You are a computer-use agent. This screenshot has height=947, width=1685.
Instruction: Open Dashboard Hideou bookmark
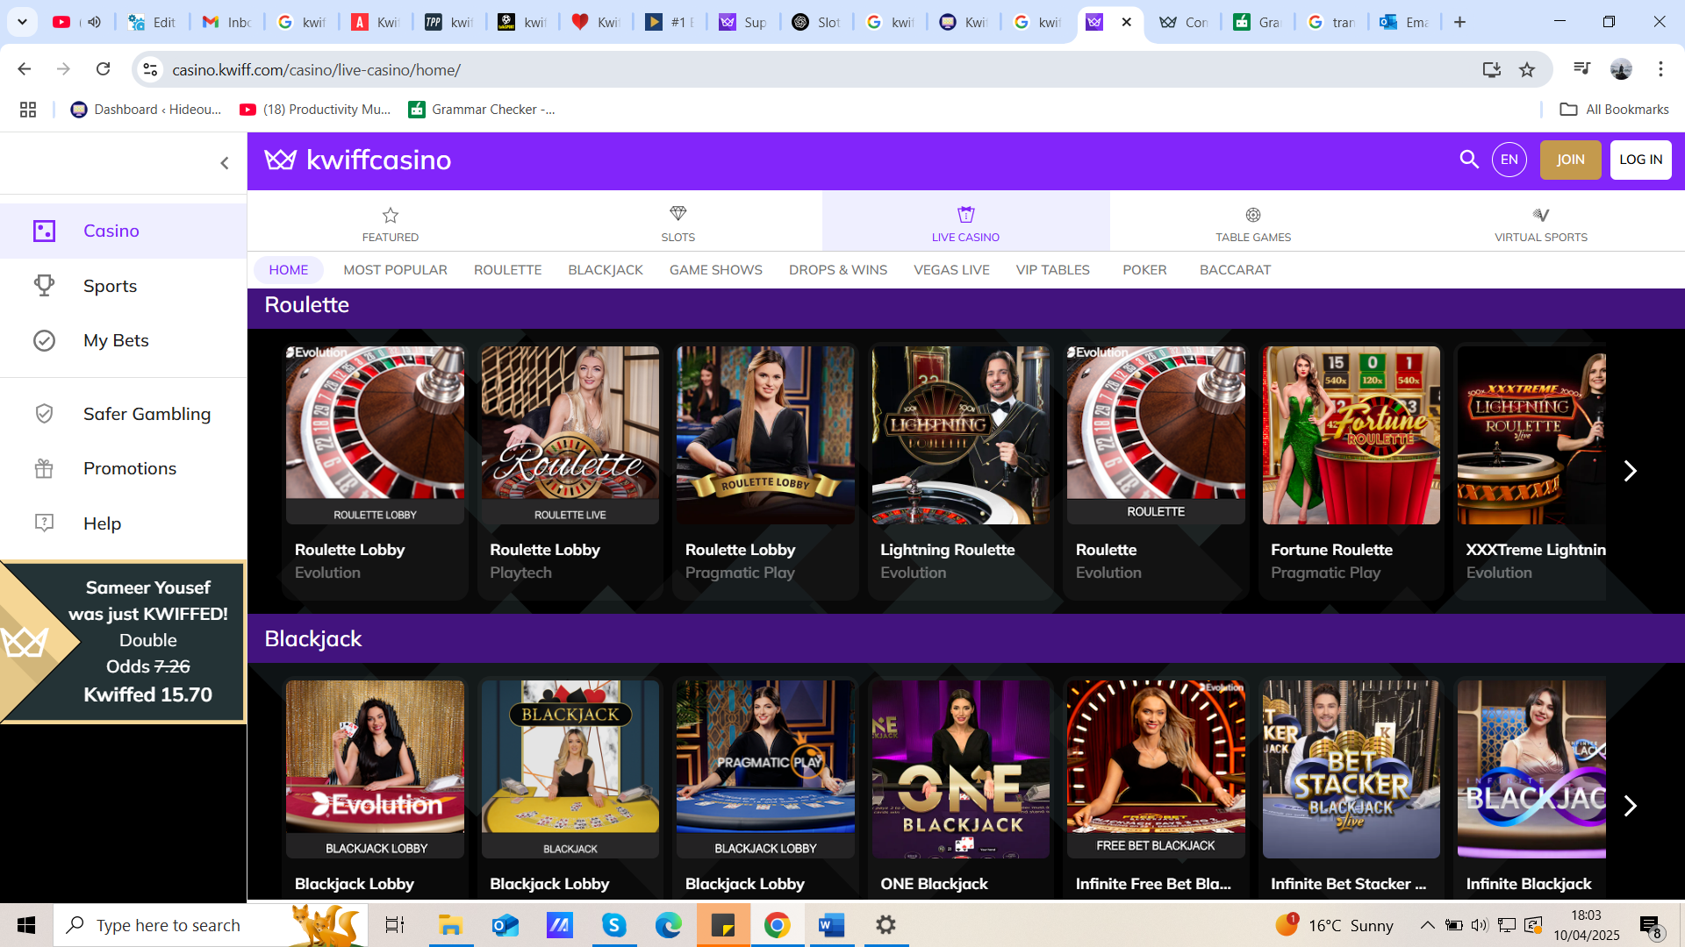point(146,110)
